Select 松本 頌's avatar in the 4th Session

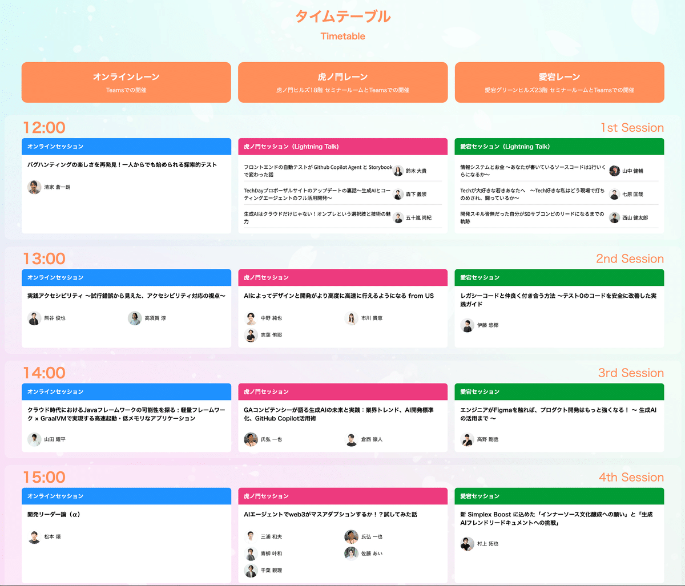(34, 536)
